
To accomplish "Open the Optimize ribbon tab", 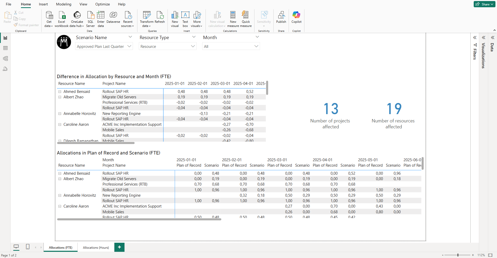I will click(x=103, y=4).
